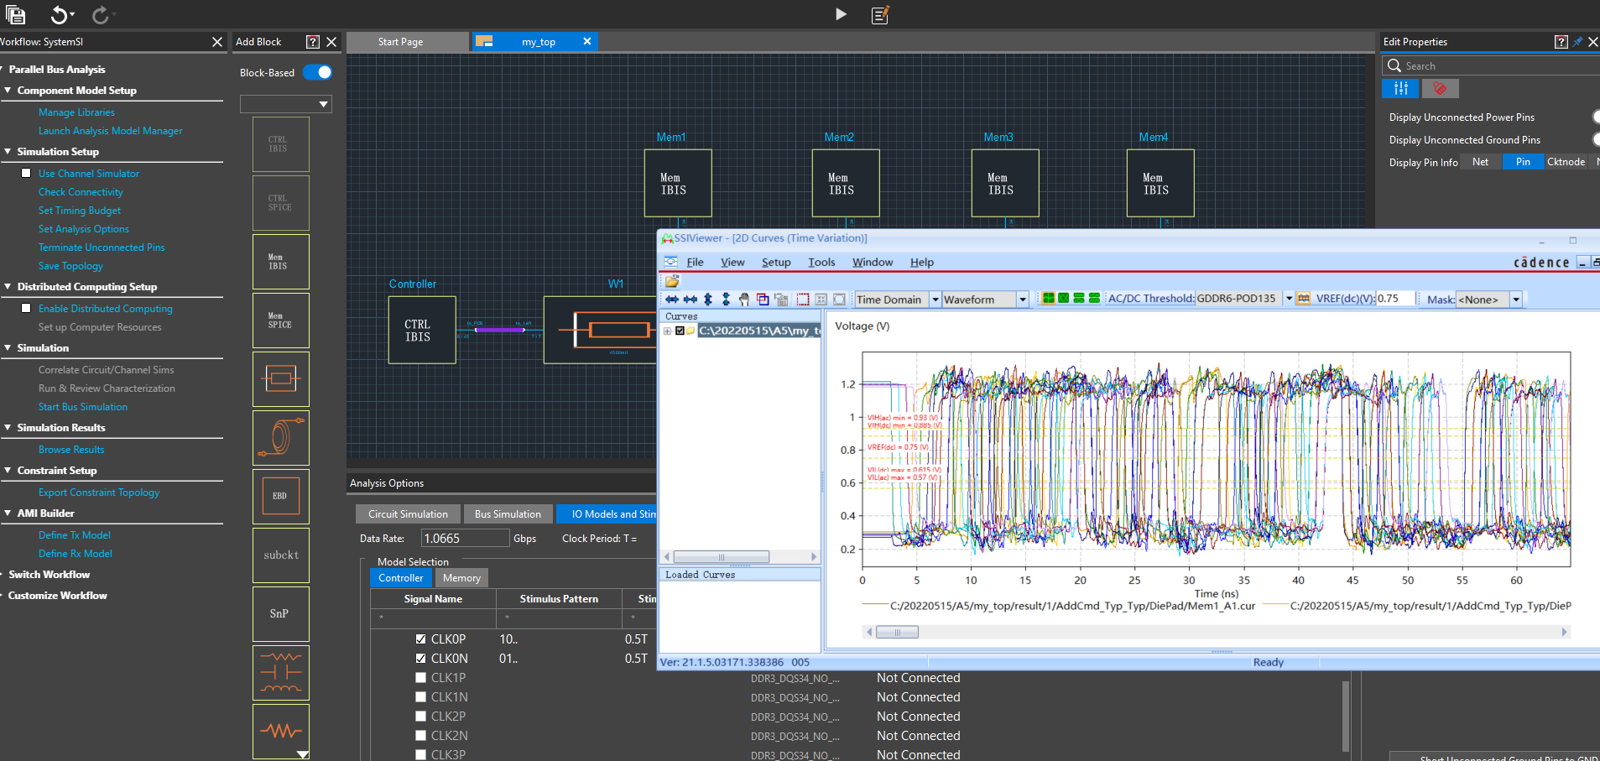Switch to the Memory model selection tab
Viewport: 1600px width, 761px height.
461,578
